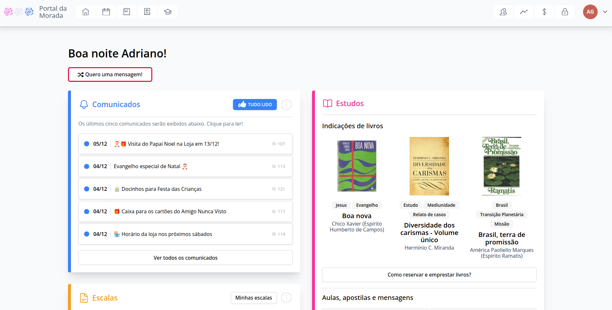Click Diversidade dos carismas - Volume único title
The image size is (612, 310).
click(429, 232)
